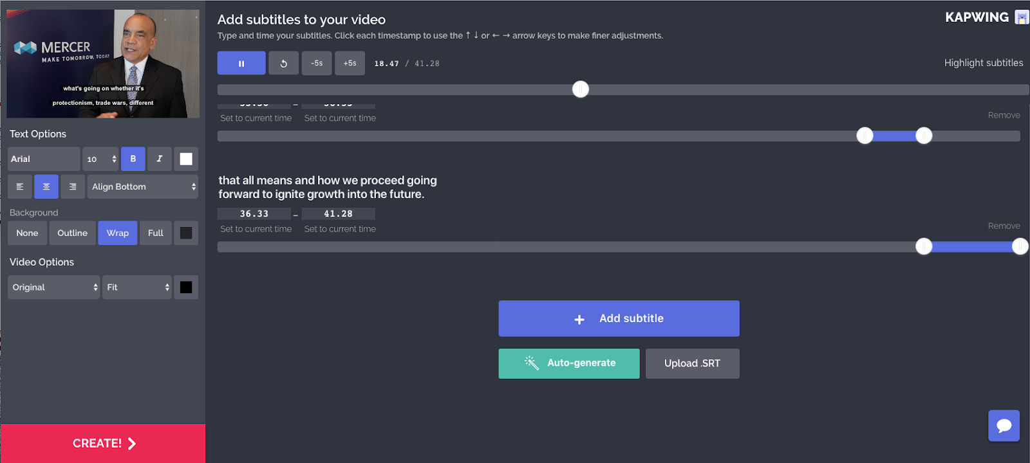Image resolution: width=1030 pixels, height=463 pixels.
Task: Align subtitle text left
Action: [x=20, y=186]
